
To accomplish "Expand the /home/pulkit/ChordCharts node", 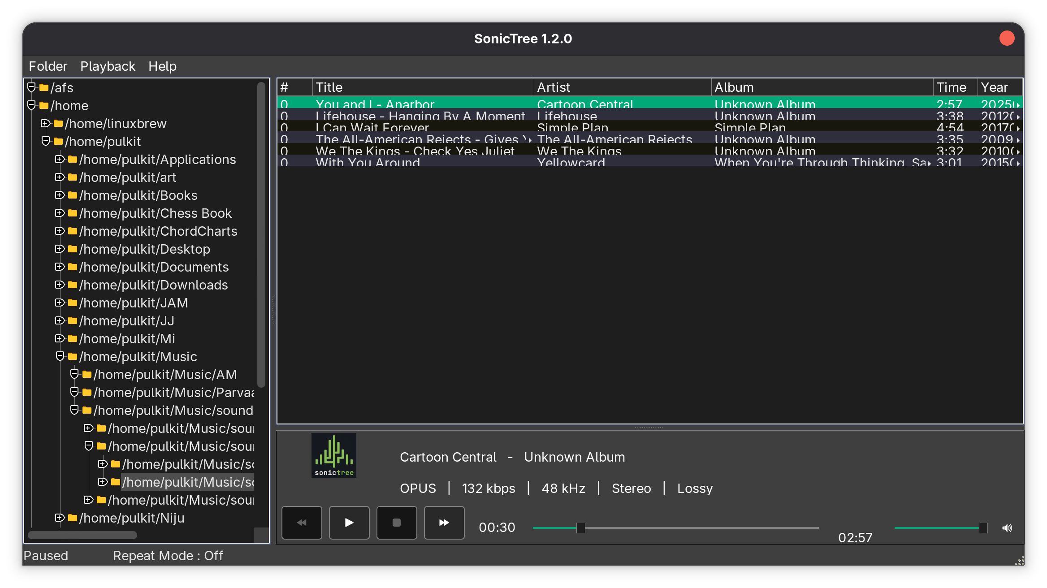I will click(60, 230).
